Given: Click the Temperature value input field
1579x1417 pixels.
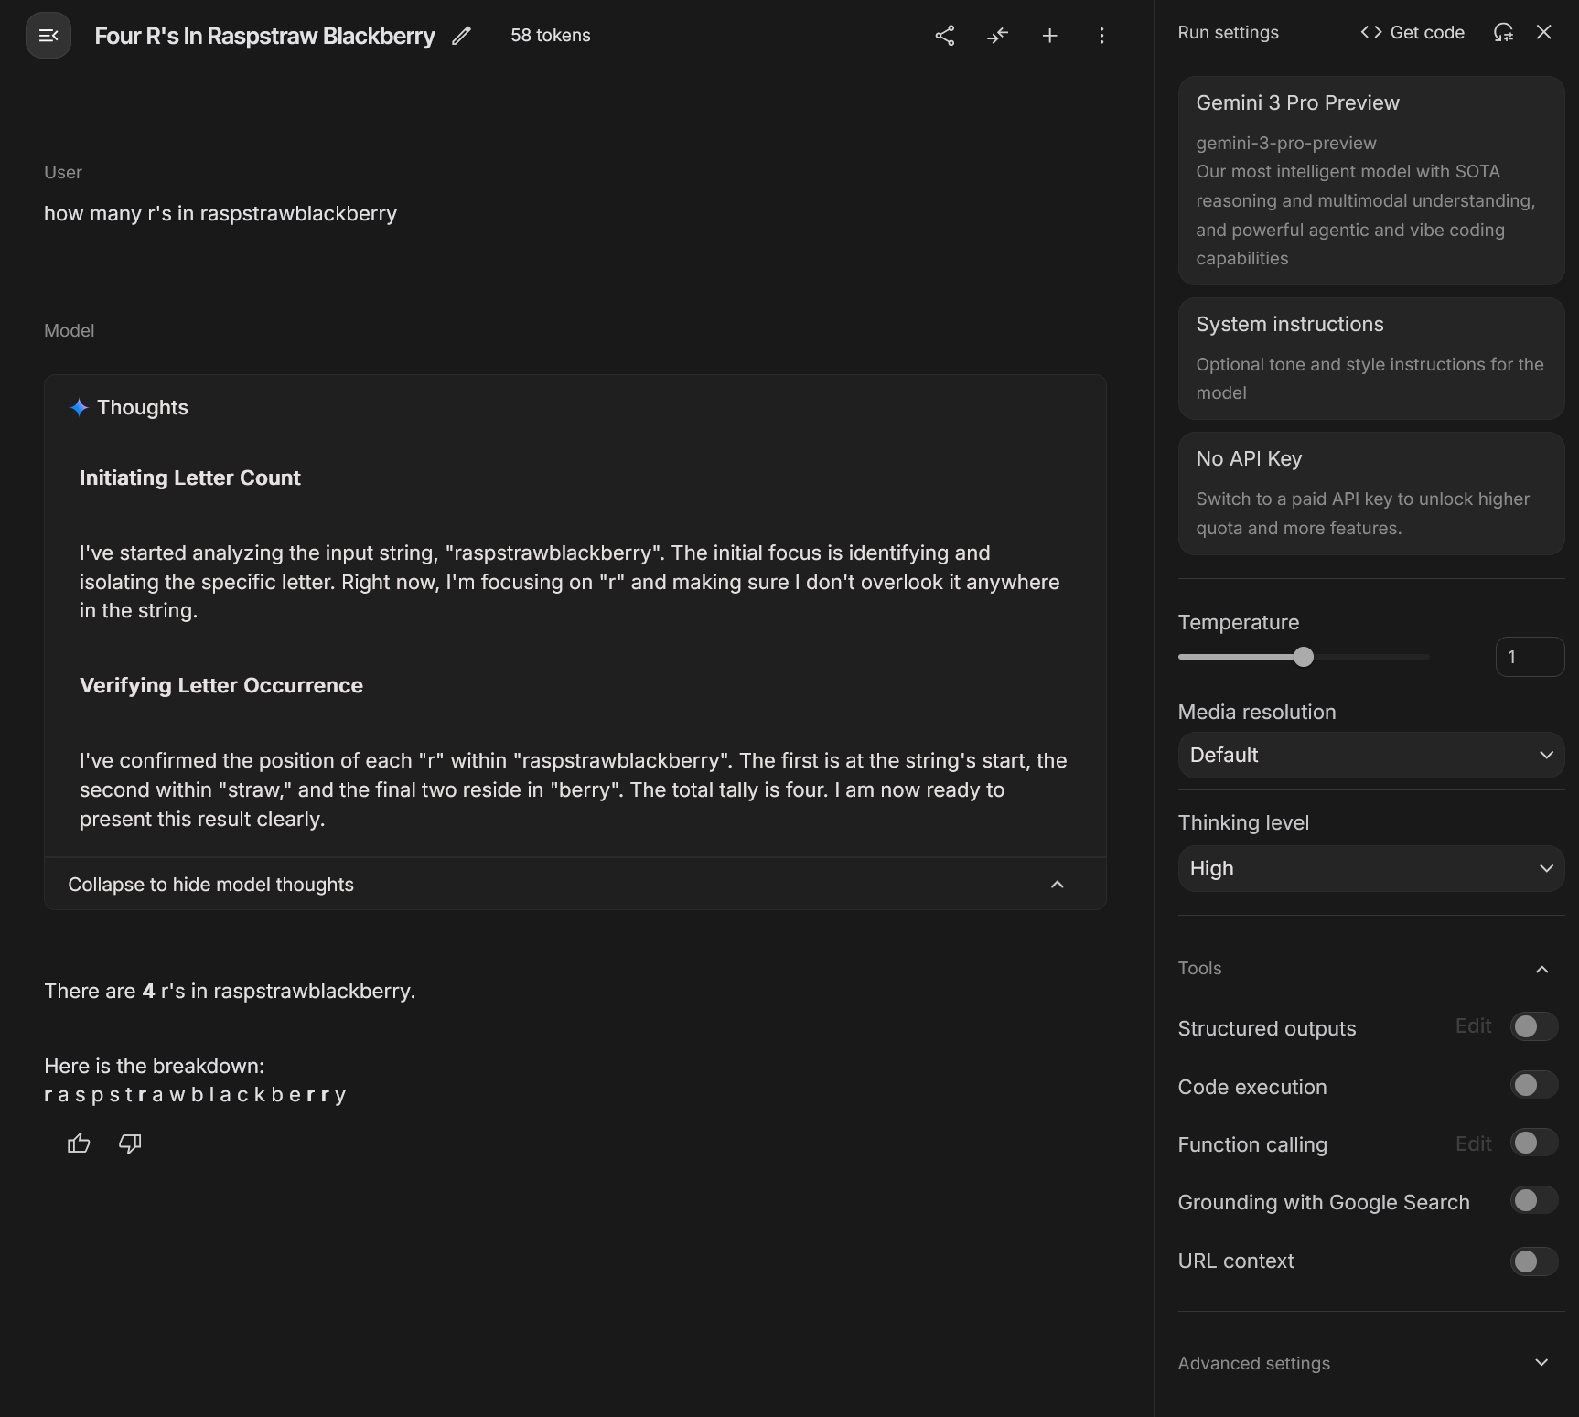Looking at the screenshot, I should click(1530, 657).
